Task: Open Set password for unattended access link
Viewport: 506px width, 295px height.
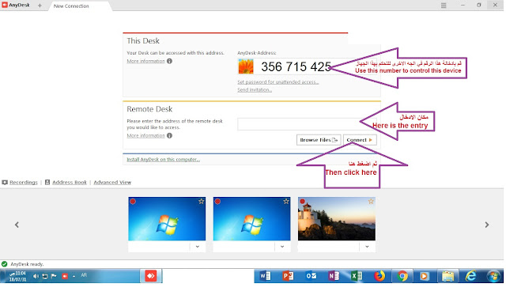Action: pos(278,82)
